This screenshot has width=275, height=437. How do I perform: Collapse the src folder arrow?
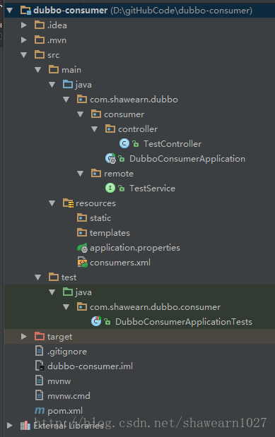24,55
